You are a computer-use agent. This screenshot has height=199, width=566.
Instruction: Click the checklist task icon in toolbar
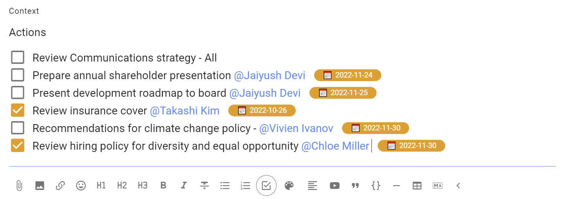pos(266,186)
